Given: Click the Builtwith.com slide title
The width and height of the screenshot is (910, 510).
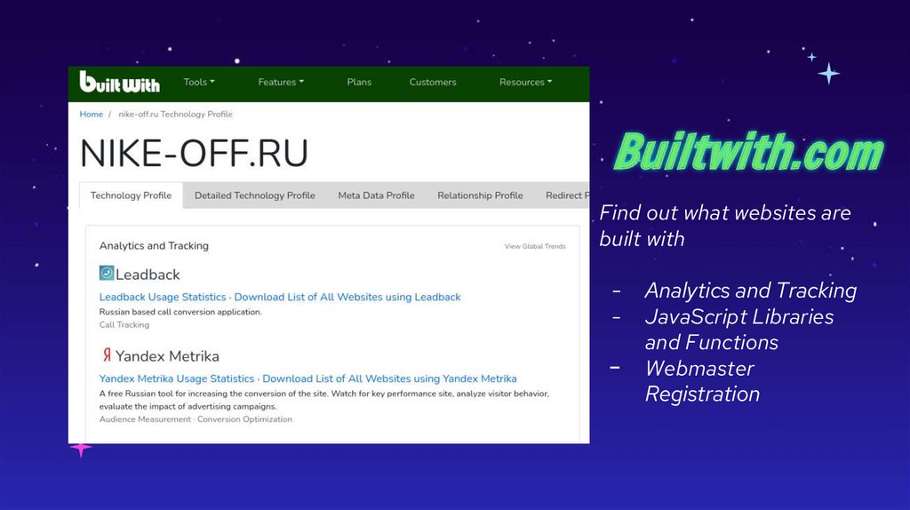Looking at the screenshot, I should [748, 151].
